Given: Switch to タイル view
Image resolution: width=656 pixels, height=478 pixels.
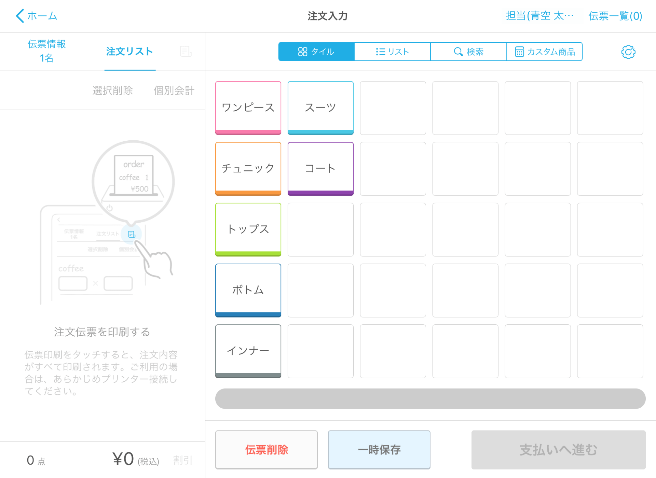Looking at the screenshot, I should point(316,52).
